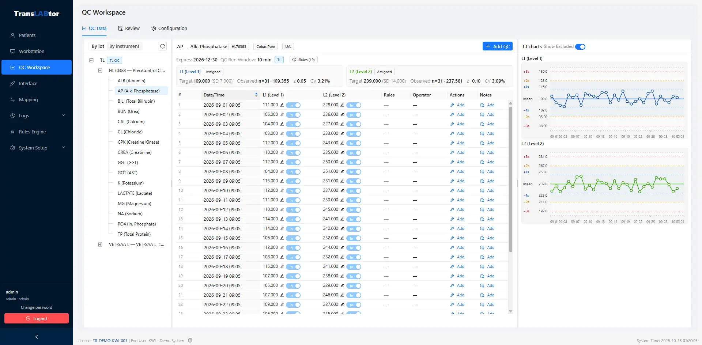Toggle the L1 In switch in row 1
Viewport: 702px width, 345px height.
point(293,105)
